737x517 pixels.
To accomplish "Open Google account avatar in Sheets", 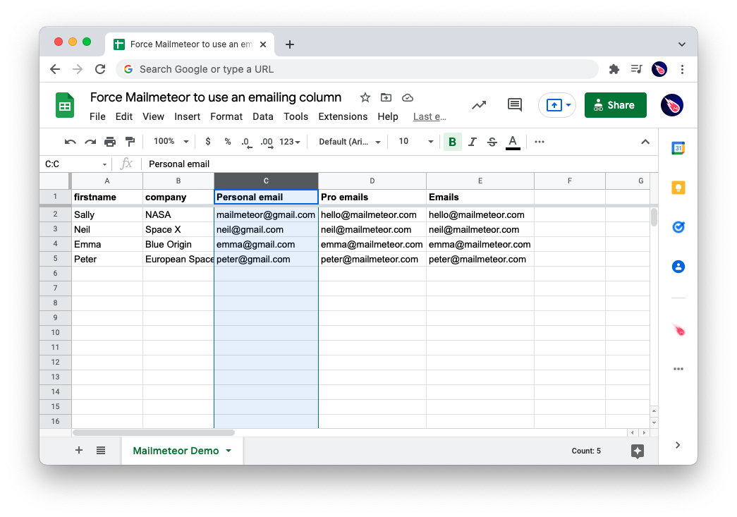I will click(x=672, y=105).
